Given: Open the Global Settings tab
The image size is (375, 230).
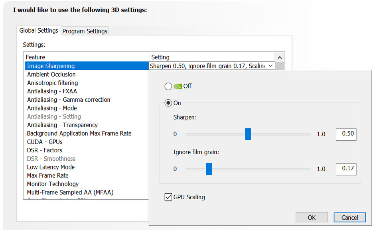Looking at the screenshot, I should 39,31.
